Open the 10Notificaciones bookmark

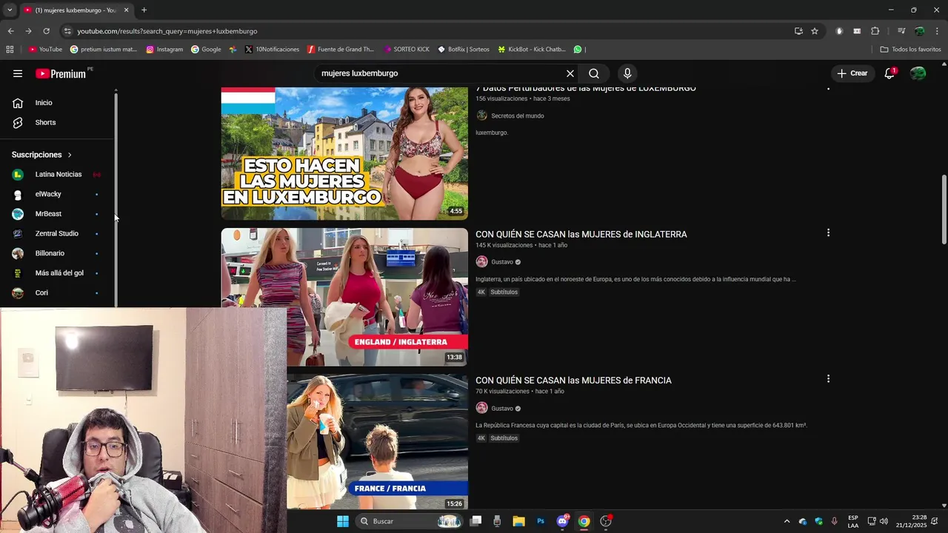tap(272, 50)
